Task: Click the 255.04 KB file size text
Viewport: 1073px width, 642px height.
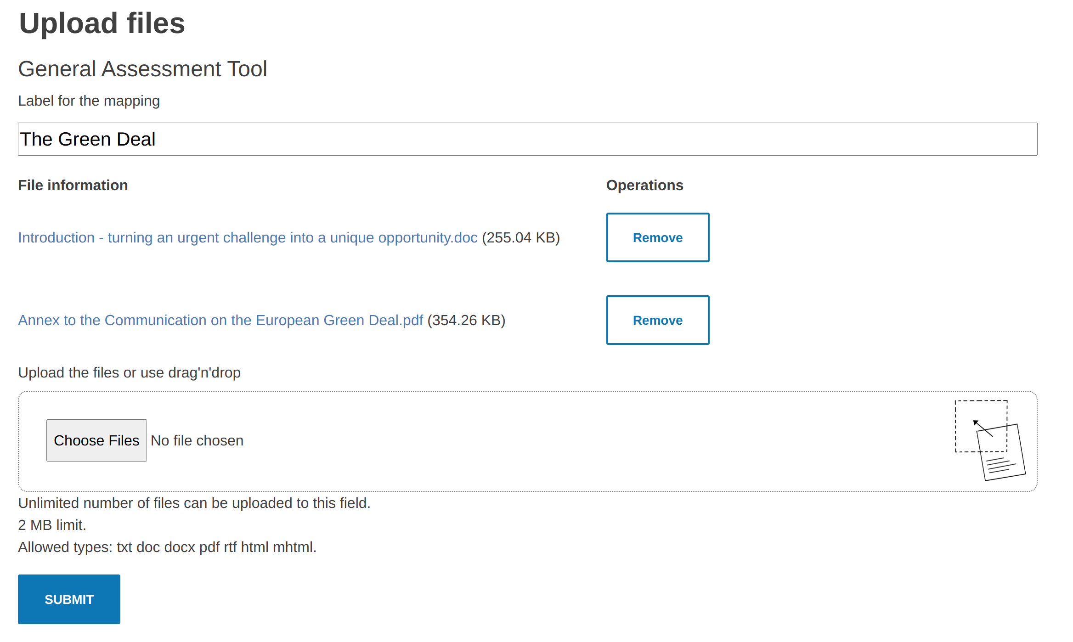Action: 521,237
